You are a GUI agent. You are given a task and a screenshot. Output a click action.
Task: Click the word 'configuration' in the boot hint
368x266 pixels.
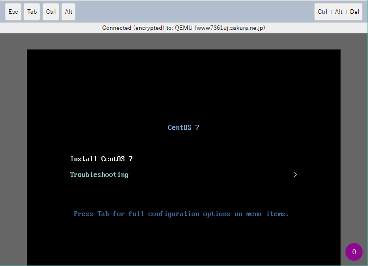(173, 214)
